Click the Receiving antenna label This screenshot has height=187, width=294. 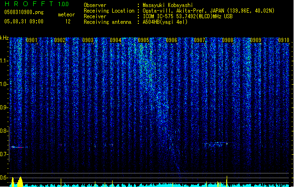(x=108, y=22)
